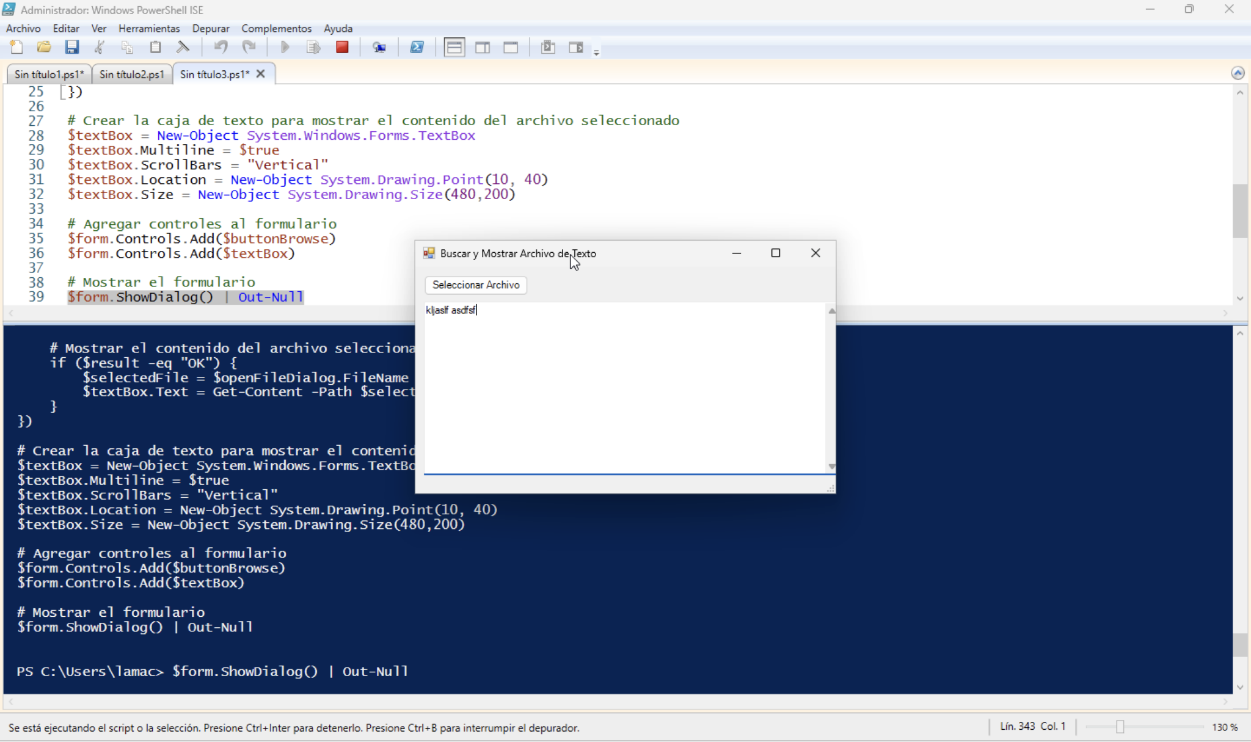Toggle script pane on top layout view
The image size is (1251, 742).
tap(453, 47)
